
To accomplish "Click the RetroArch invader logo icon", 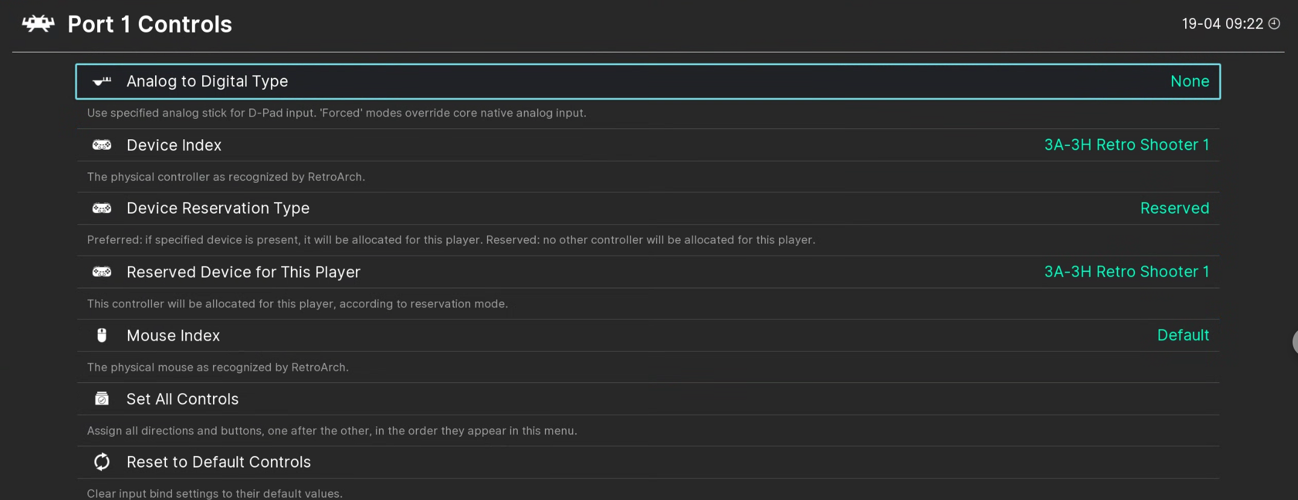I will click(38, 24).
